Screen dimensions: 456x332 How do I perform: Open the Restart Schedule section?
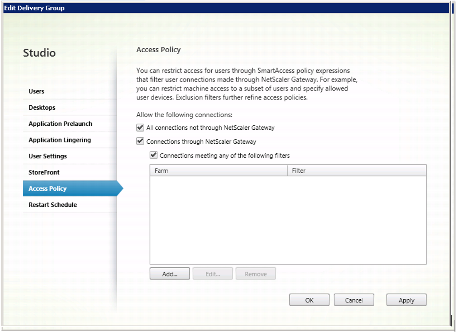click(70, 205)
